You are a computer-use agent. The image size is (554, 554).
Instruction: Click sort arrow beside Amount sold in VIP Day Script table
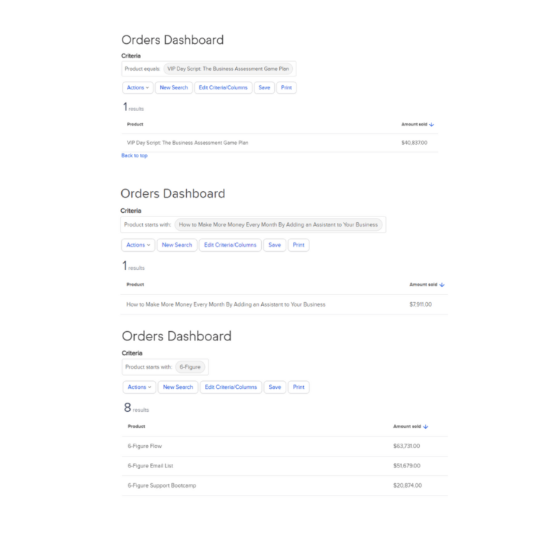pos(431,125)
